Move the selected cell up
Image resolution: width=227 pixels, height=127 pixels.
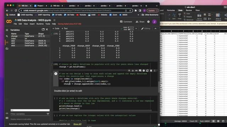(129, 71)
